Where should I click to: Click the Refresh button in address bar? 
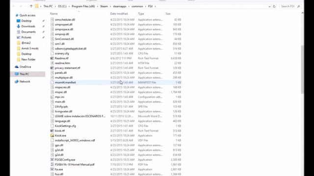coord(274,6)
